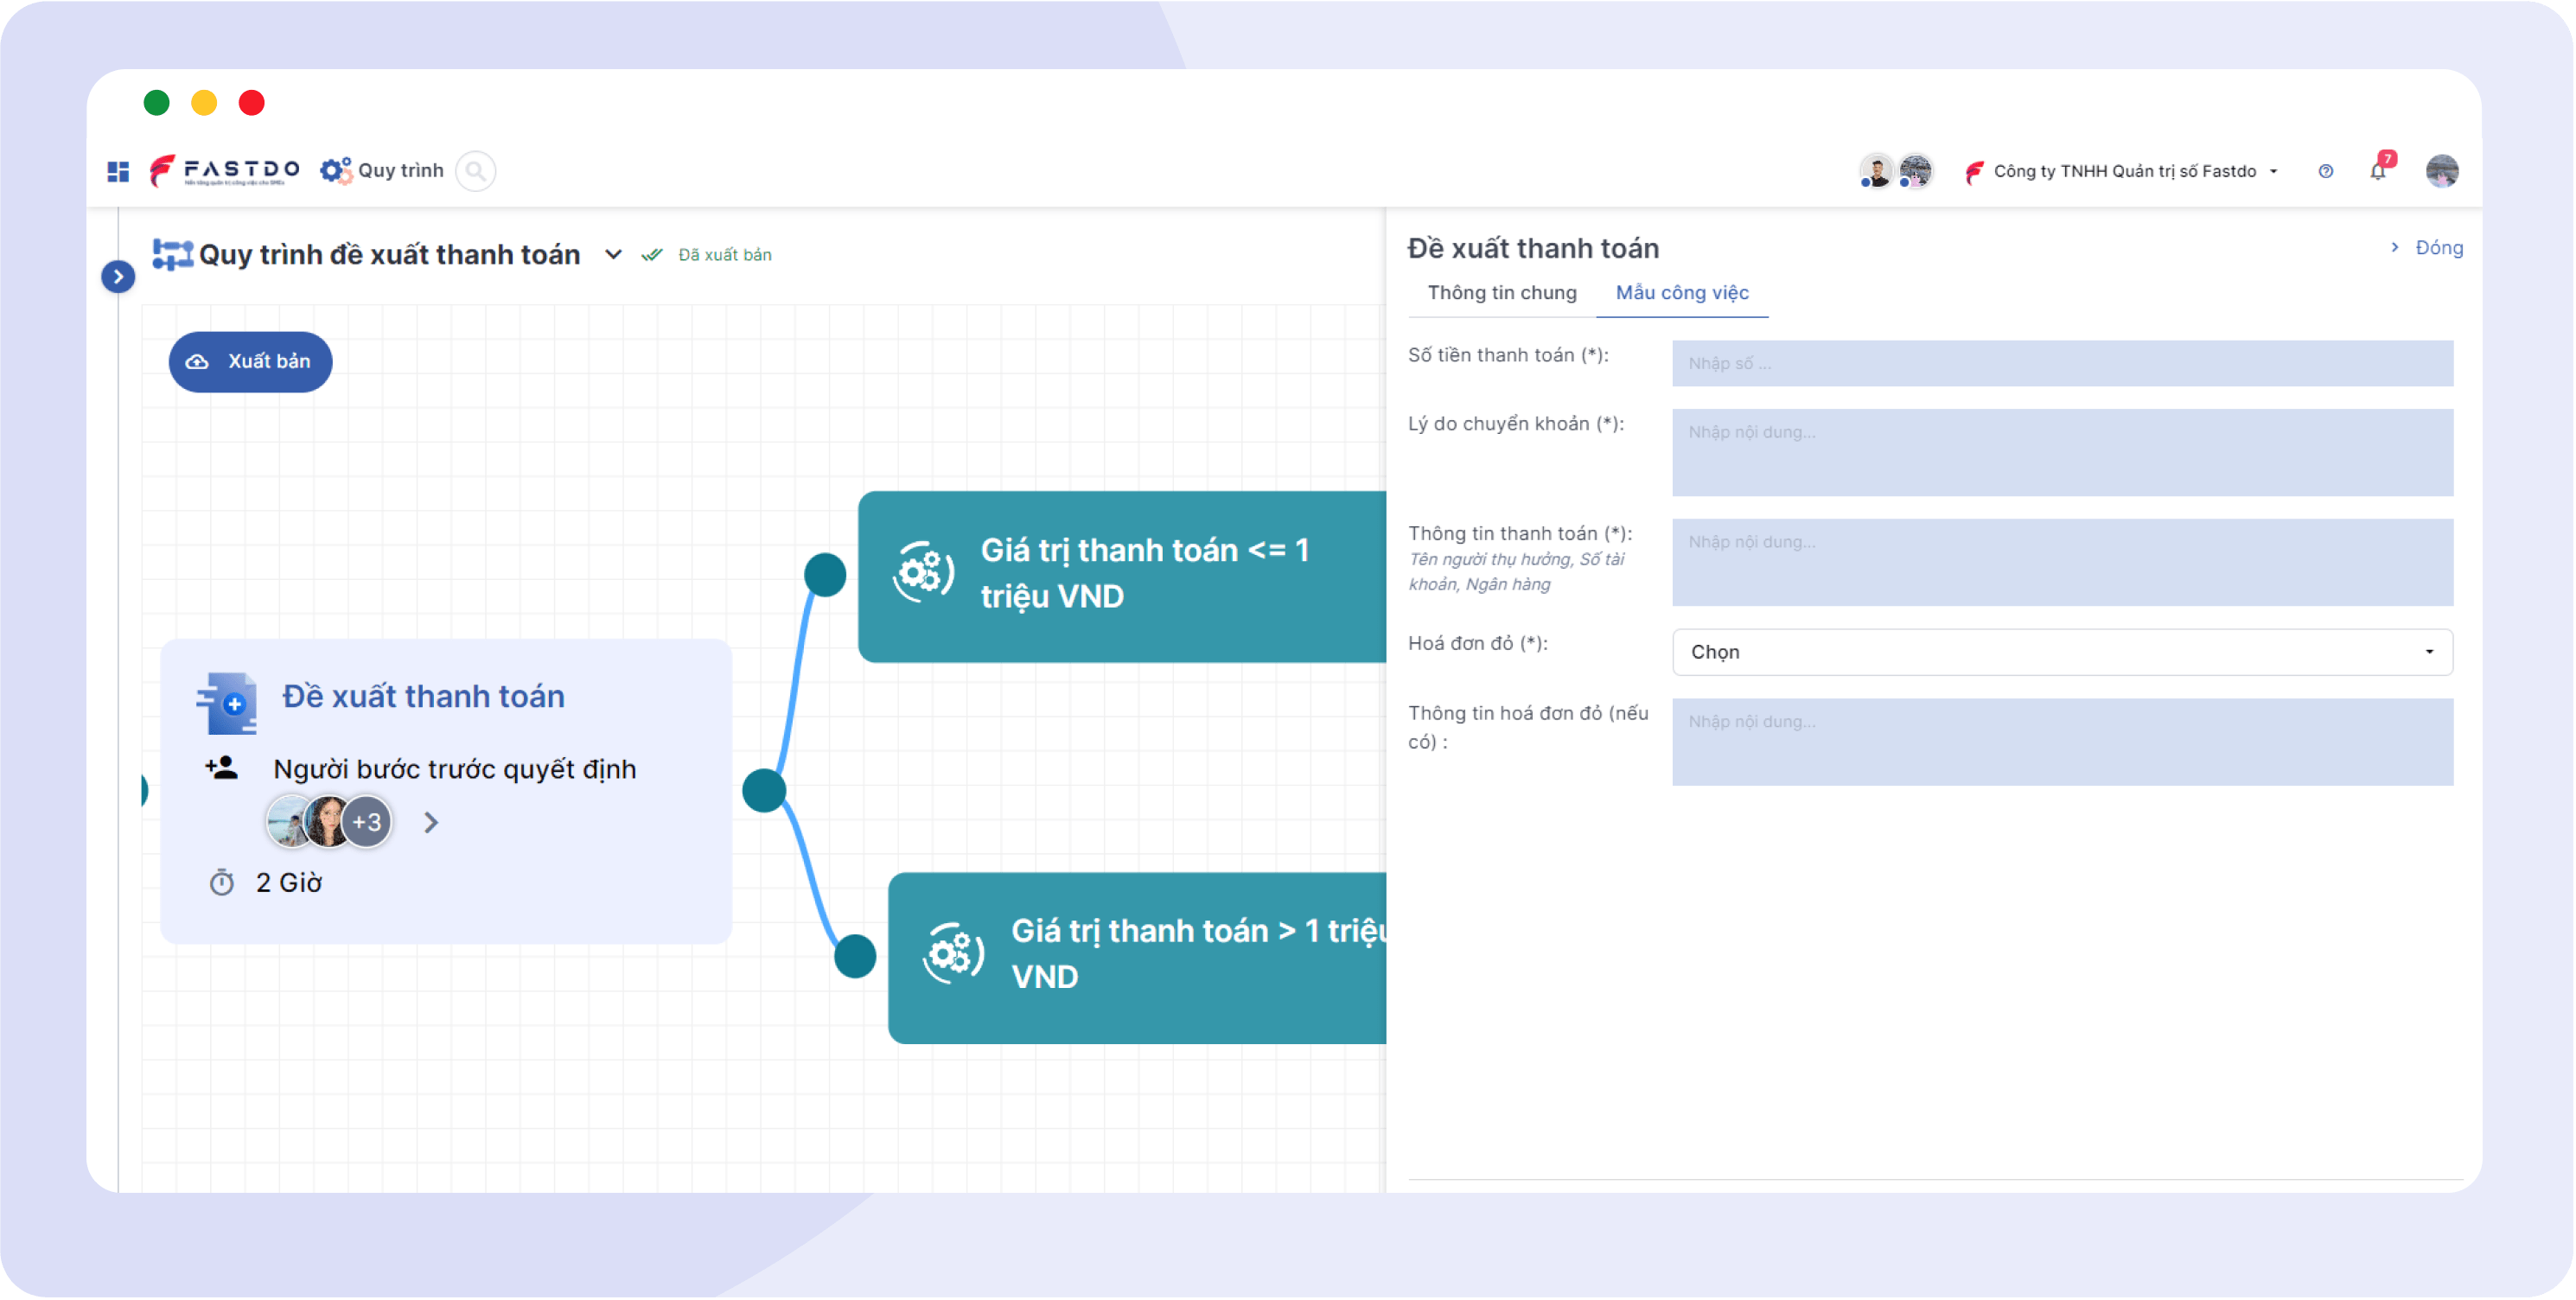The height and width of the screenshot is (1300, 2576).
Task: Focus Thông tin hoá đơn đỏ textarea
Action: click(2062, 743)
